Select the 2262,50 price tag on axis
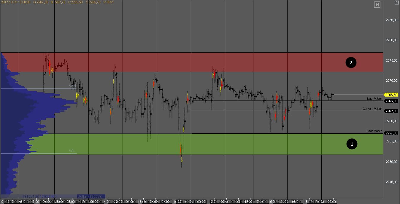The image size is (400, 204). click(x=391, y=111)
